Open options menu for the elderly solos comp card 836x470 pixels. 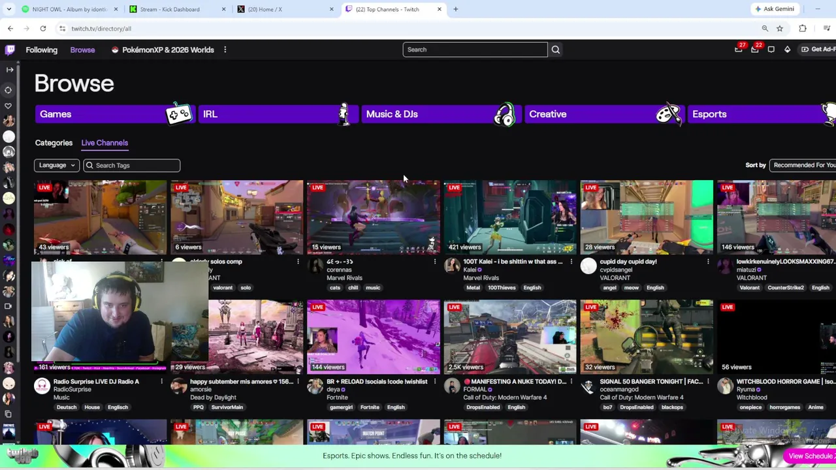click(298, 262)
